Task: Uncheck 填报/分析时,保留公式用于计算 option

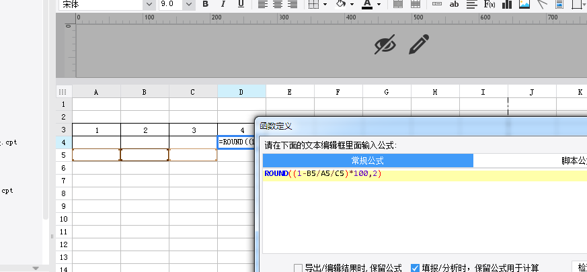Action: click(x=415, y=268)
